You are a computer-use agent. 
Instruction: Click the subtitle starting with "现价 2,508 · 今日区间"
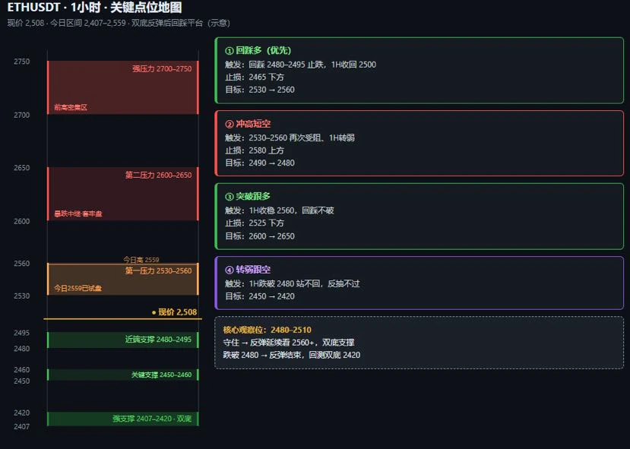point(119,23)
